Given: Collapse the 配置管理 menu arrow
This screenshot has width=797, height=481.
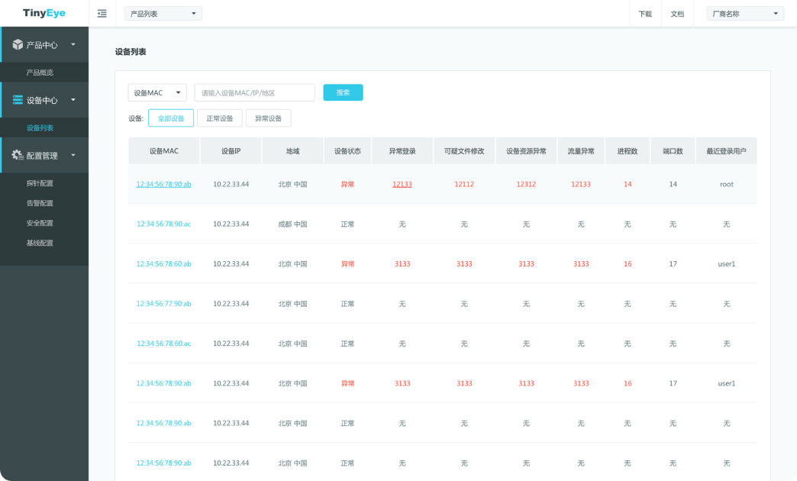Looking at the screenshot, I should click(x=73, y=155).
